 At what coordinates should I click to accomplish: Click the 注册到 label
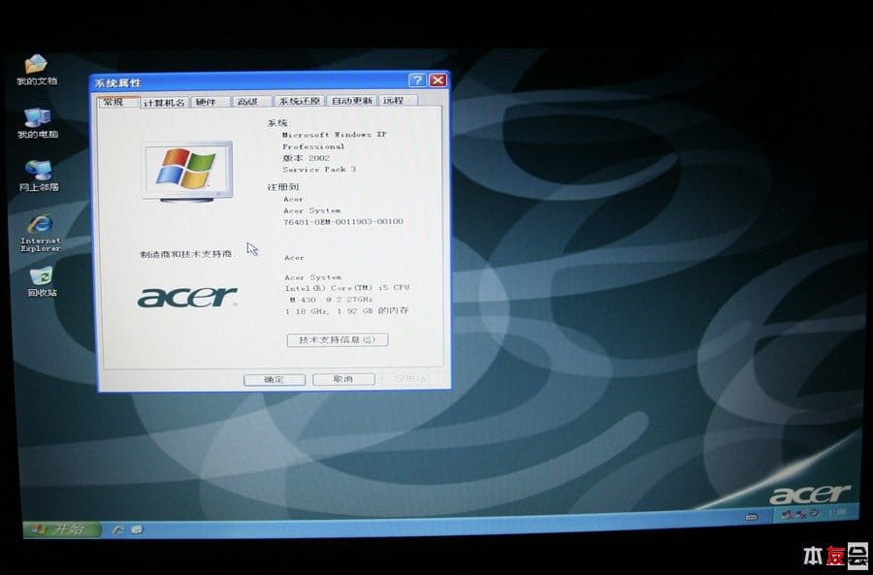click(283, 187)
